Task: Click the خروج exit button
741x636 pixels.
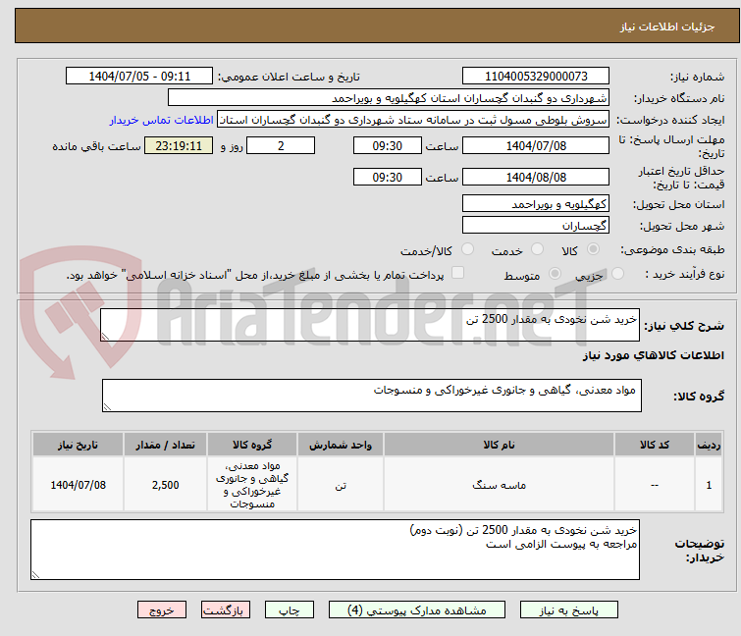Action: 162,610
